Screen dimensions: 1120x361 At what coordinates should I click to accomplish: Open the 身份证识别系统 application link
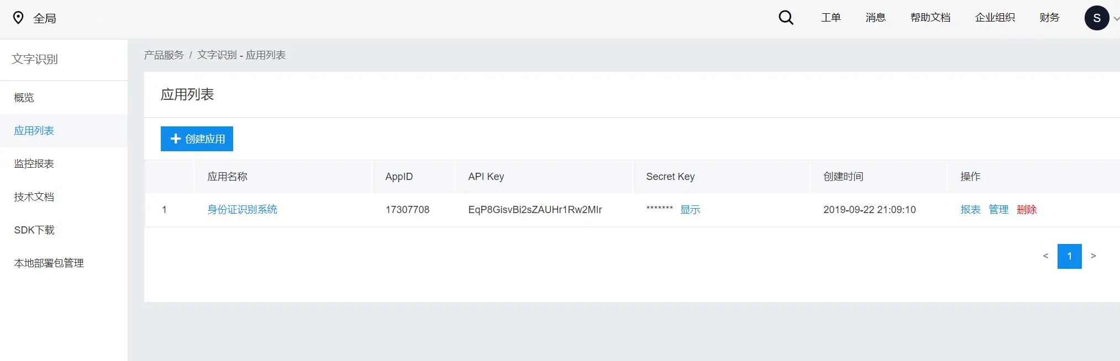tap(242, 210)
